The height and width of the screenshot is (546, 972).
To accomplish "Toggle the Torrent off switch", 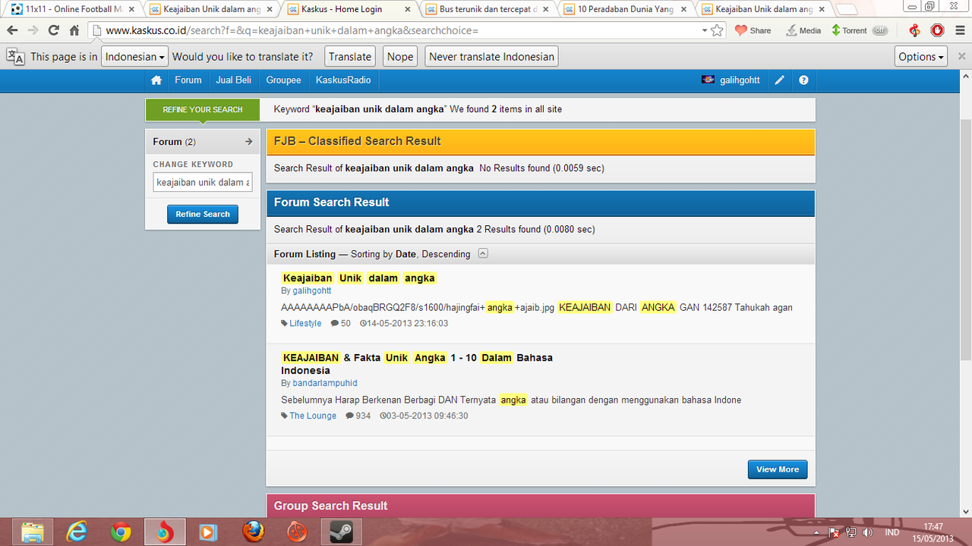I will 880,30.
